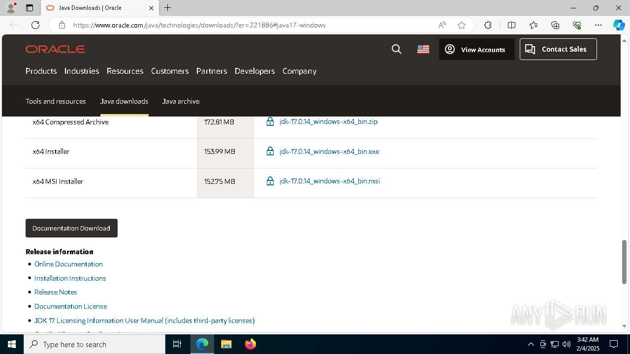Screen dimensions: 630x354
Task: Download jdk-17.0.14_windows-x64_bin.msi
Action: tap(329, 181)
